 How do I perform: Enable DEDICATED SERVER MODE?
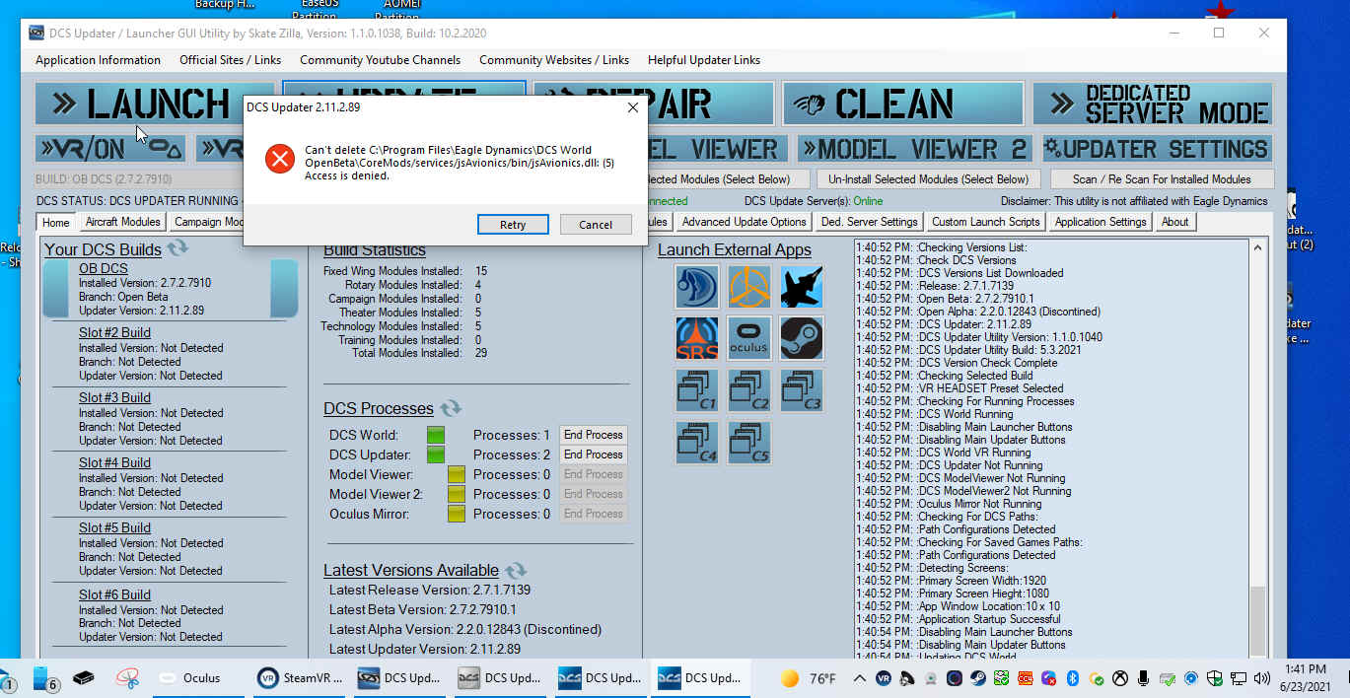[x=1152, y=104]
